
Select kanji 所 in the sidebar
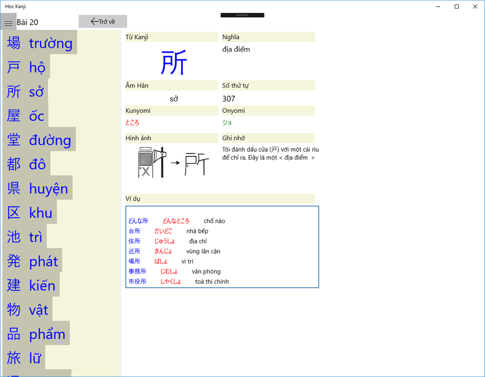tap(26, 91)
